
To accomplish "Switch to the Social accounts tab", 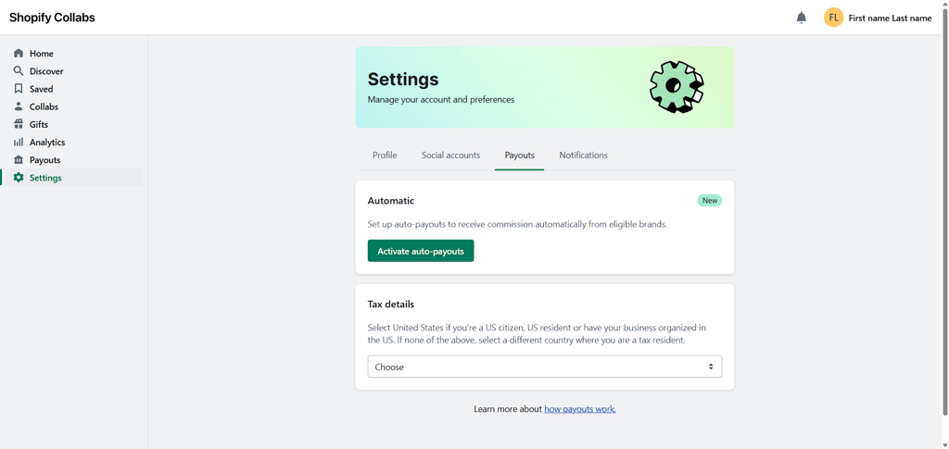I will 451,156.
